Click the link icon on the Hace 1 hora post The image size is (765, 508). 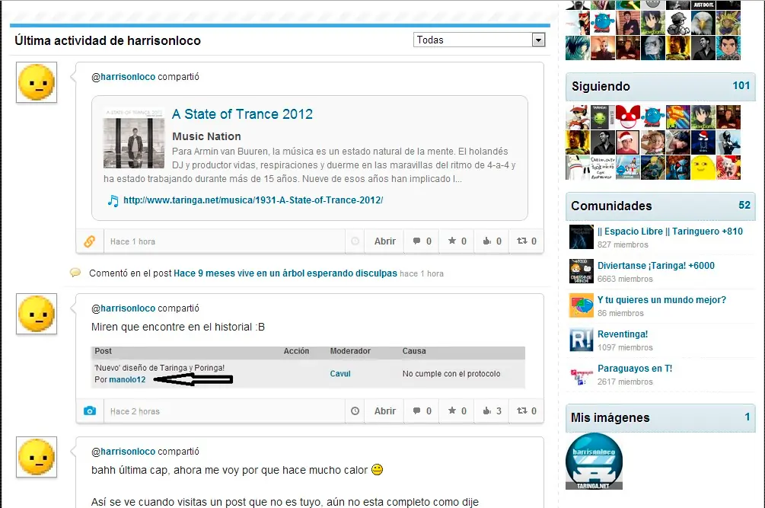[x=90, y=241]
